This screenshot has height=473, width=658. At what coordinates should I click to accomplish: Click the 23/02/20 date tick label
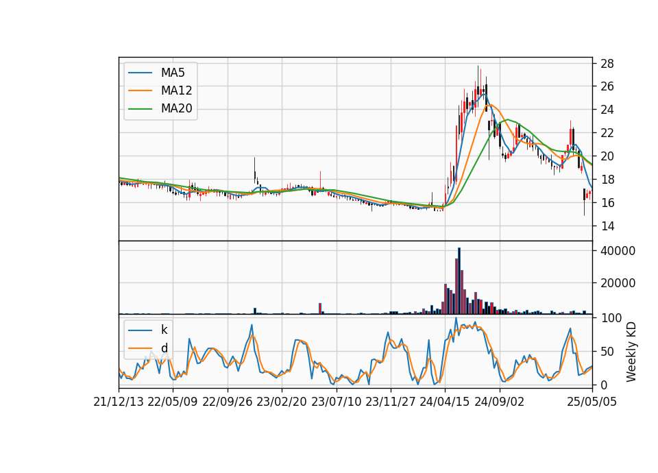point(282,402)
